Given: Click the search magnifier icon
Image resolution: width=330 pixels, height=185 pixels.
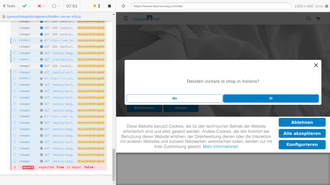Looking at the screenshot, I should pos(309,18).
